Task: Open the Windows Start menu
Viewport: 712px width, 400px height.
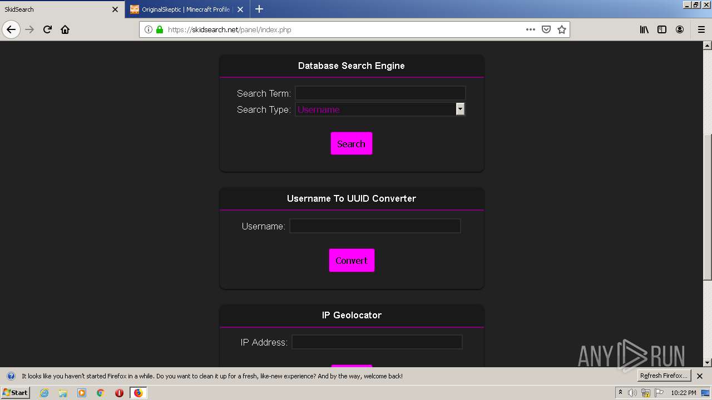Action: click(16, 392)
